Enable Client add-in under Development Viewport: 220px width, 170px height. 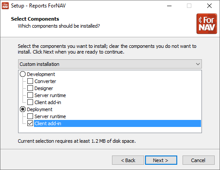tap(30, 102)
